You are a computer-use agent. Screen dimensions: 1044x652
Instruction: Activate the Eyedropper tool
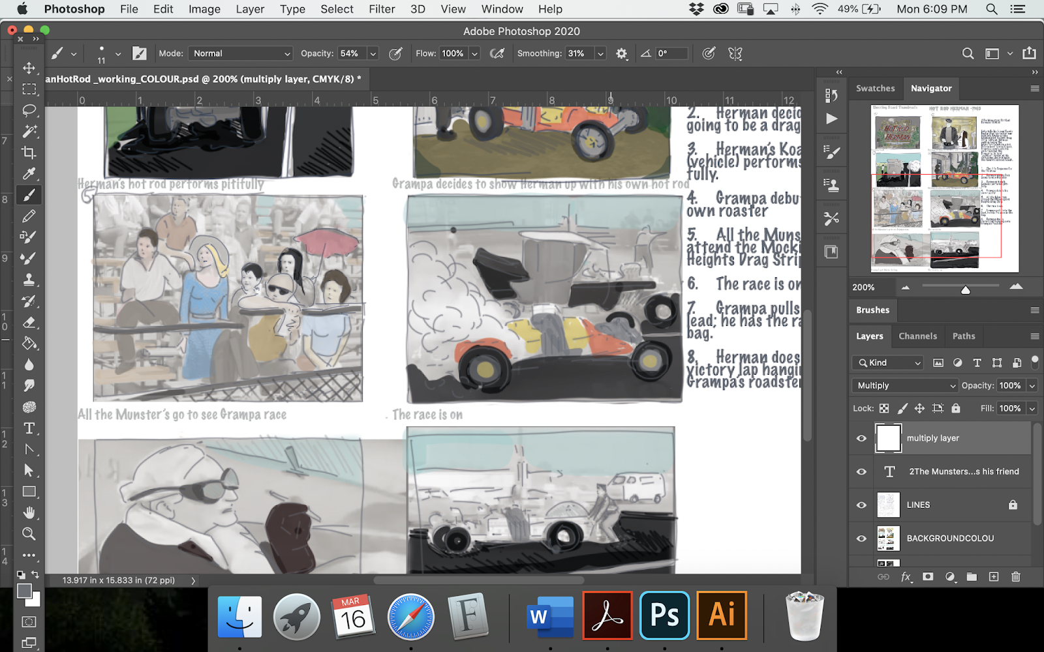coord(29,173)
